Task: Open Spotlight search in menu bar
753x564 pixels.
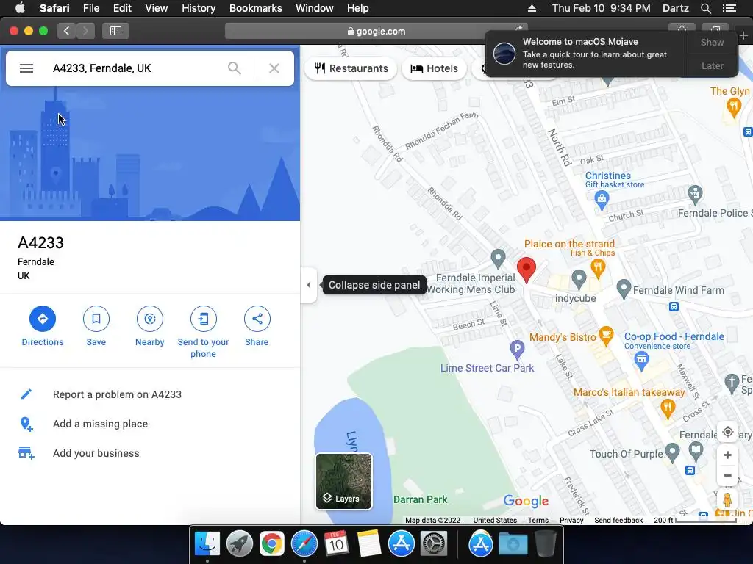Action: tap(705, 8)
